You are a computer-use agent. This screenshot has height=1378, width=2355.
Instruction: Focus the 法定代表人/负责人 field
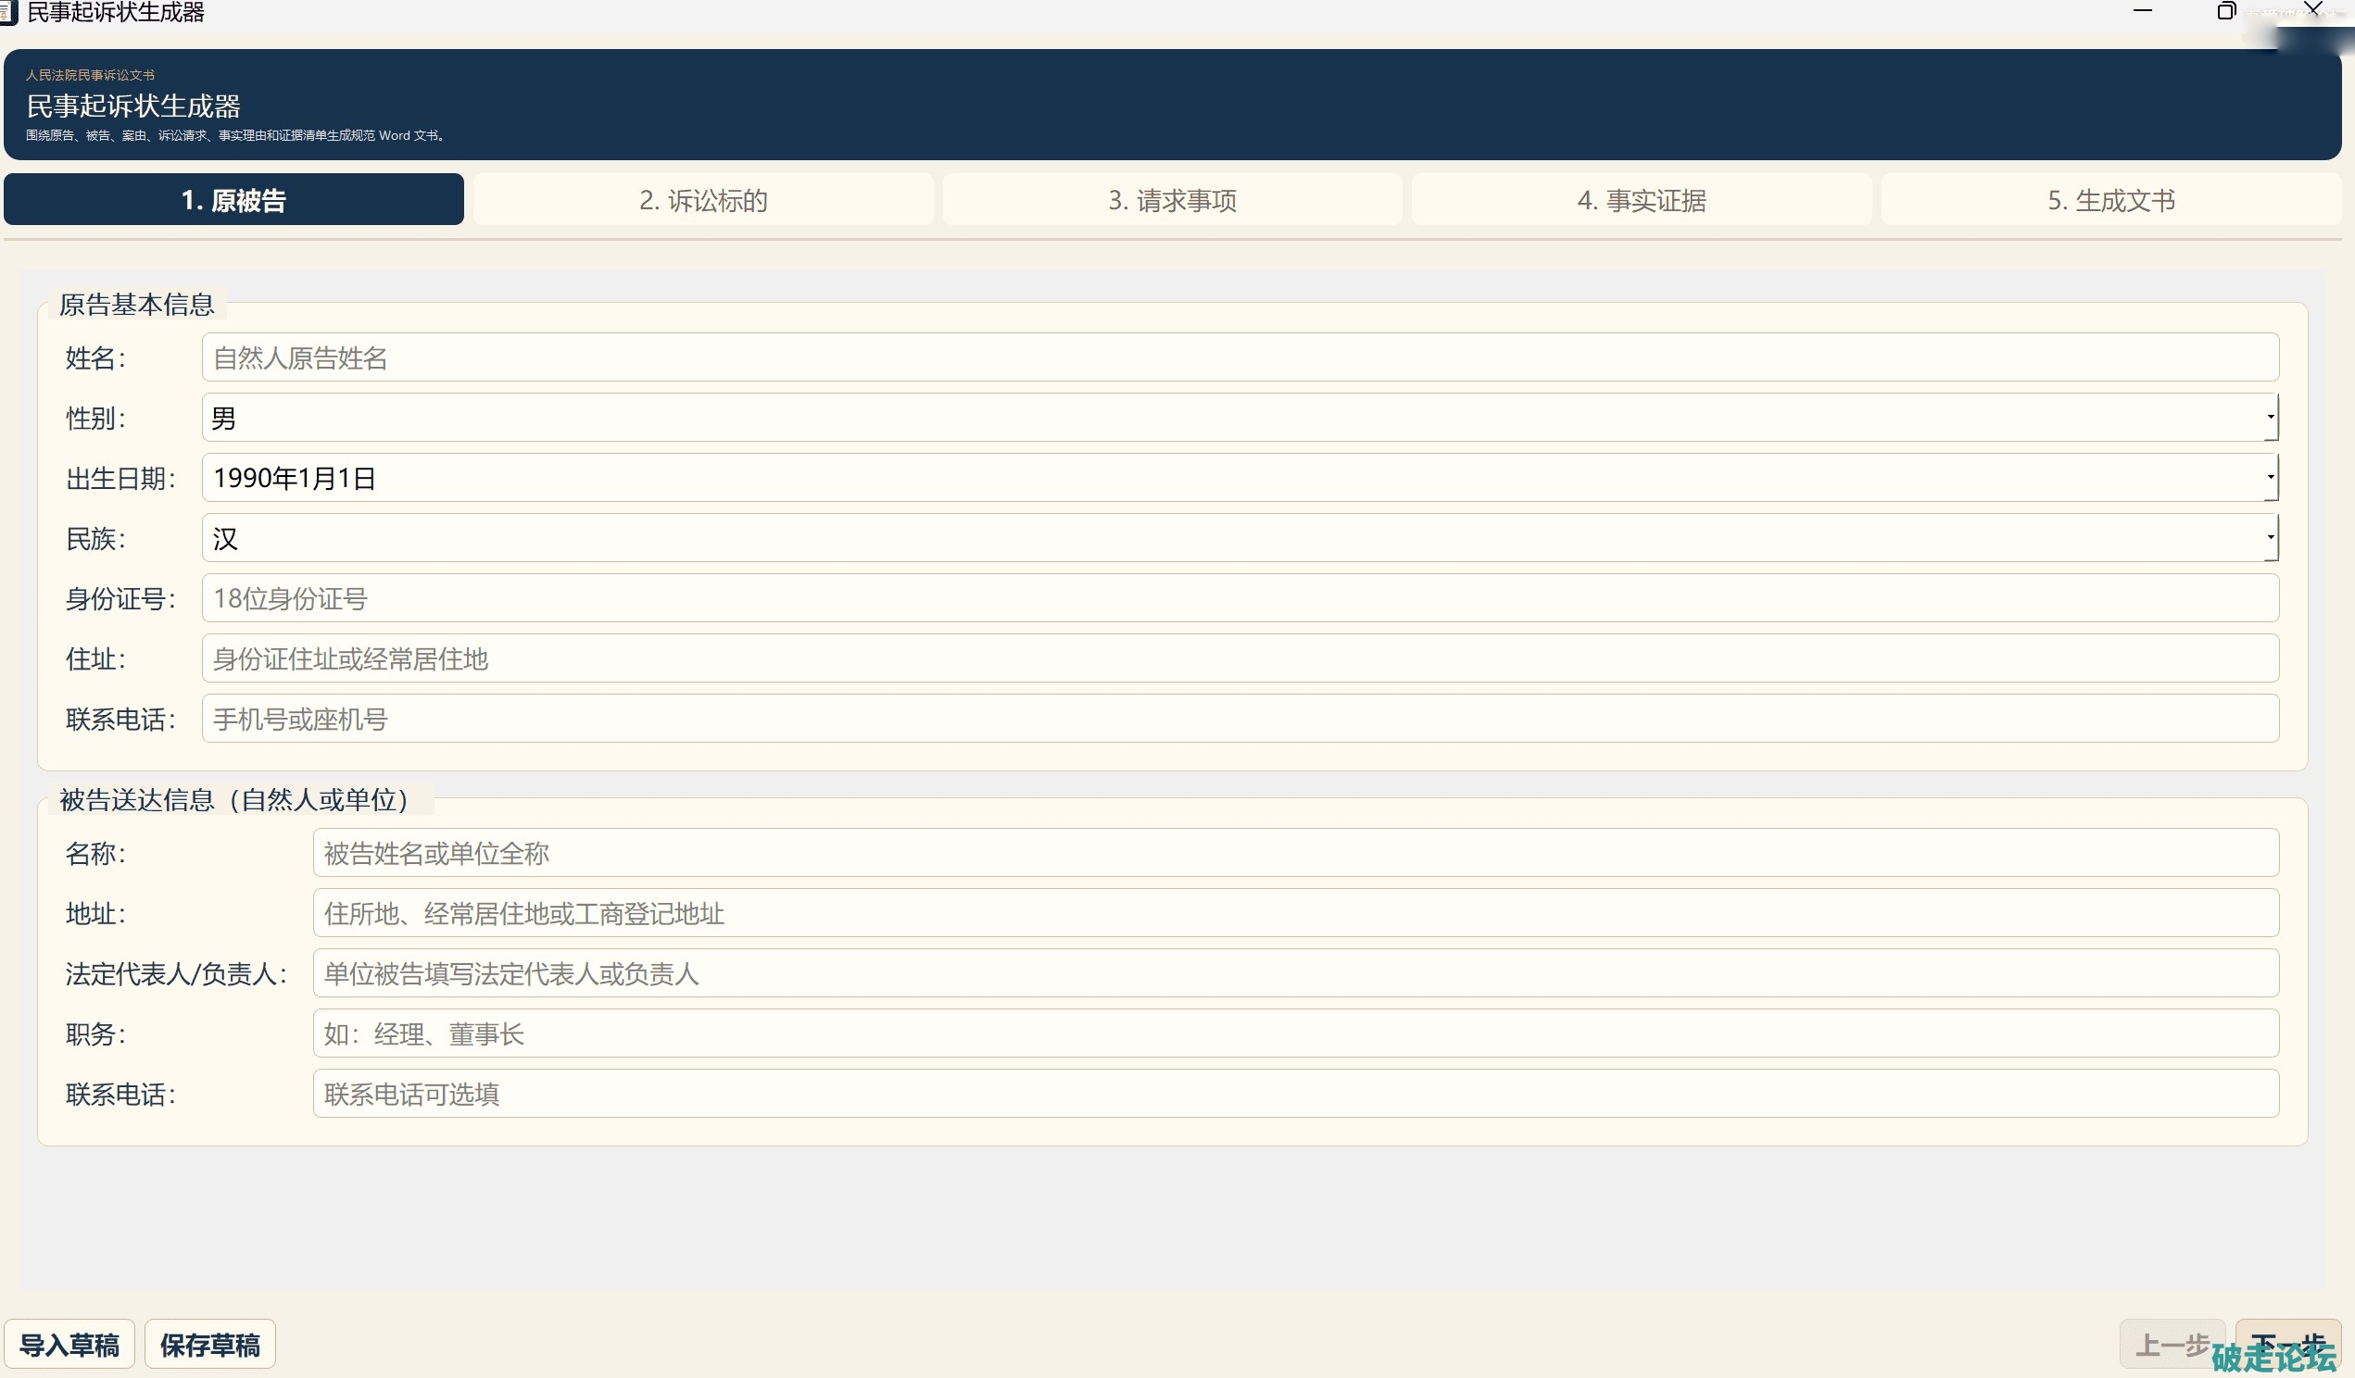(1295, 973)
